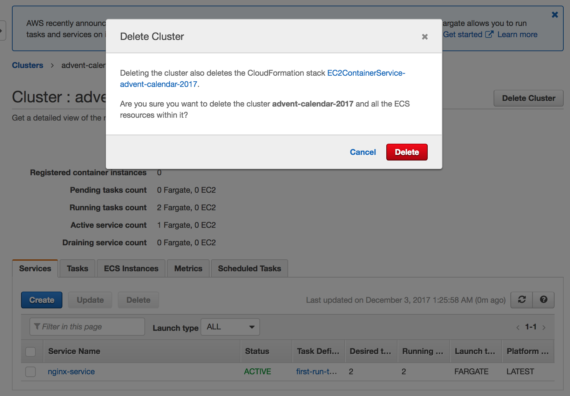This screenshot has width=570, height=396.
Task: Open the services help icon
Action: pos(543,300)
